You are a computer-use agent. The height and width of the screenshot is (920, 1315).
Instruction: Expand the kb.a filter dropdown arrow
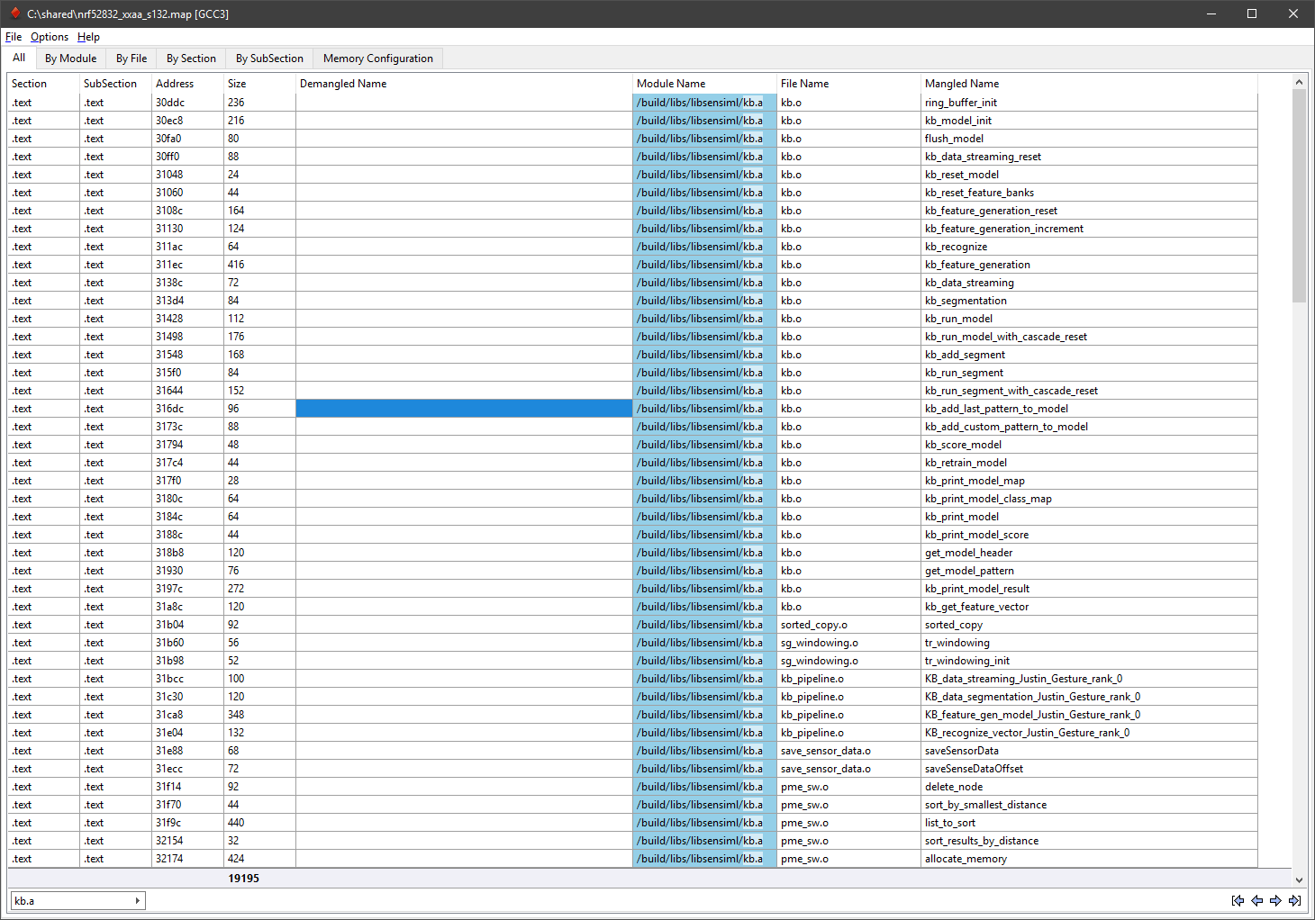137,900
